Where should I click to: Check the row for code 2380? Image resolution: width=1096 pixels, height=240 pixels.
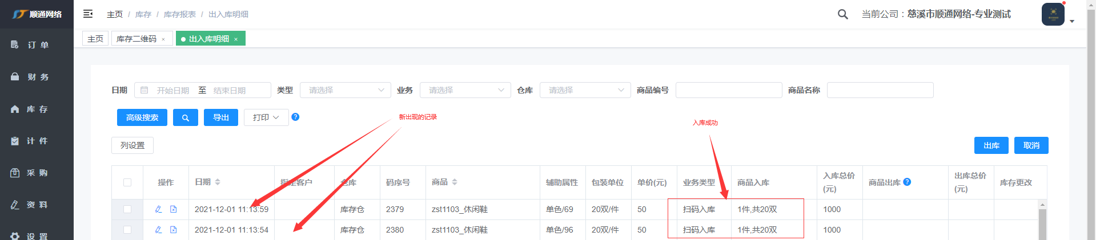(127, 230)
